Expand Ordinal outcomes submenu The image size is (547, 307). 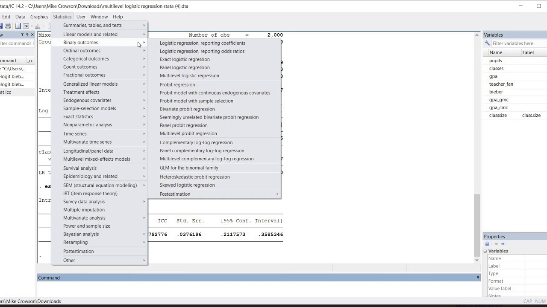click(99, 50)
